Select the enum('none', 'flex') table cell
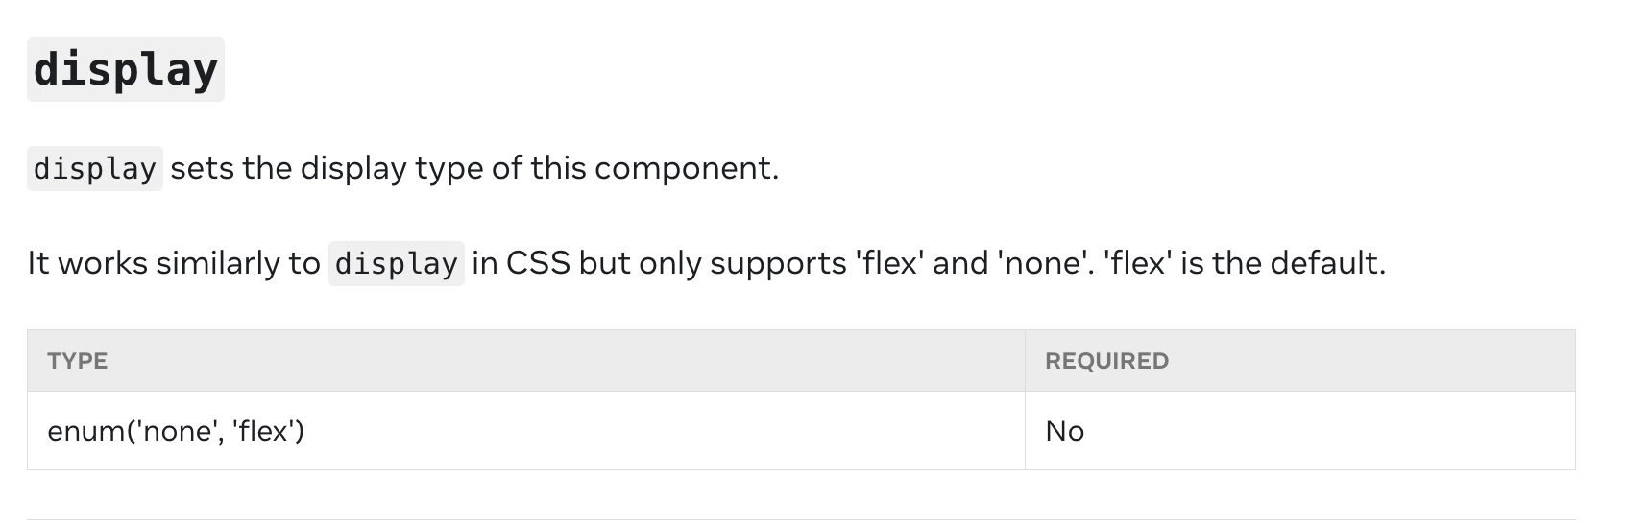This screenshot has height=532, width=1625. pyautogui.click(x=176, y=431)
